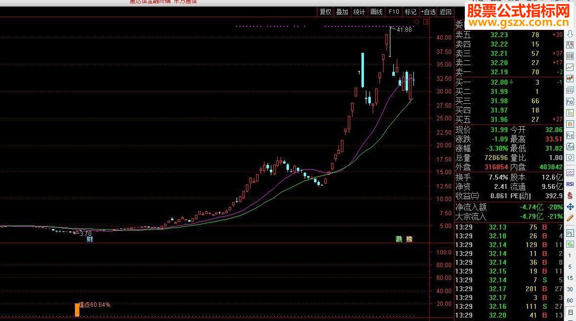
Task: Click the 复权 toolbar button
Action: (x=325, y=12)
